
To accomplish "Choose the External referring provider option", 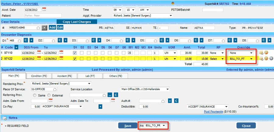I will pyautogui.click(x=49, y=95).
